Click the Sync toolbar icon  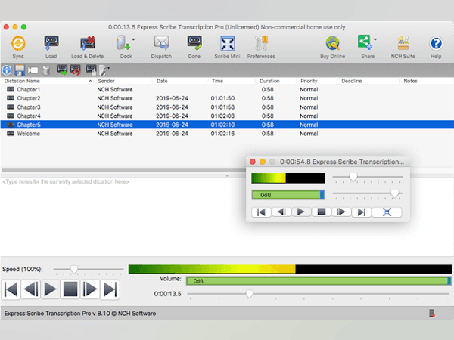tap(18, 44)
